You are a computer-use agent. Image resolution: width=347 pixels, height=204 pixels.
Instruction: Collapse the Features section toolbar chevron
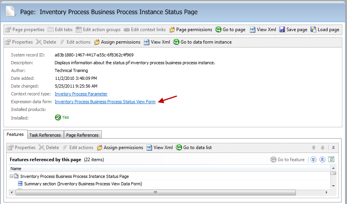(333, 148)
